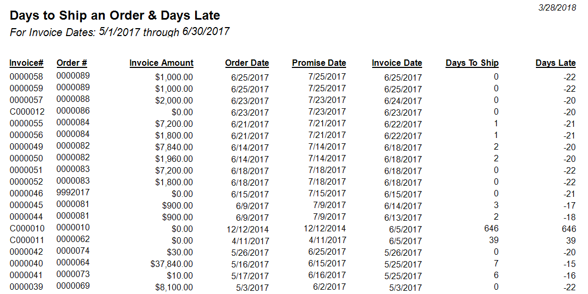The image size is (588, 294).
Task: Click the invoice date range subtitle
Action: [120, 32]
